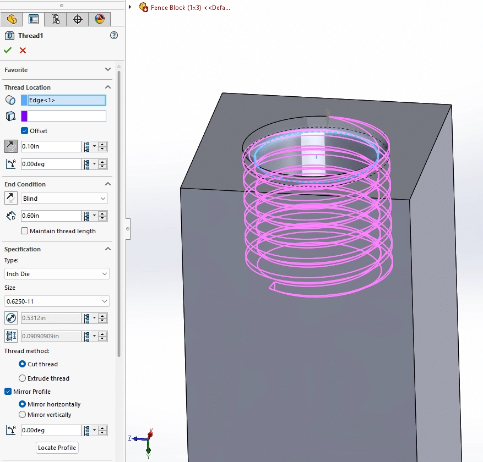The height and width of the screenshot is (462, 483).
Task: Expand the Favorite section
Action: point(107,70)
